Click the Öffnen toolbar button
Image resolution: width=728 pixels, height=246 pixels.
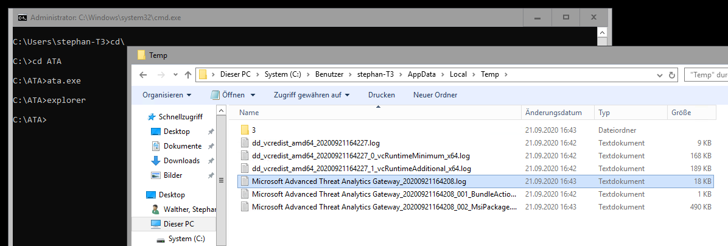[x=228, y=95]
